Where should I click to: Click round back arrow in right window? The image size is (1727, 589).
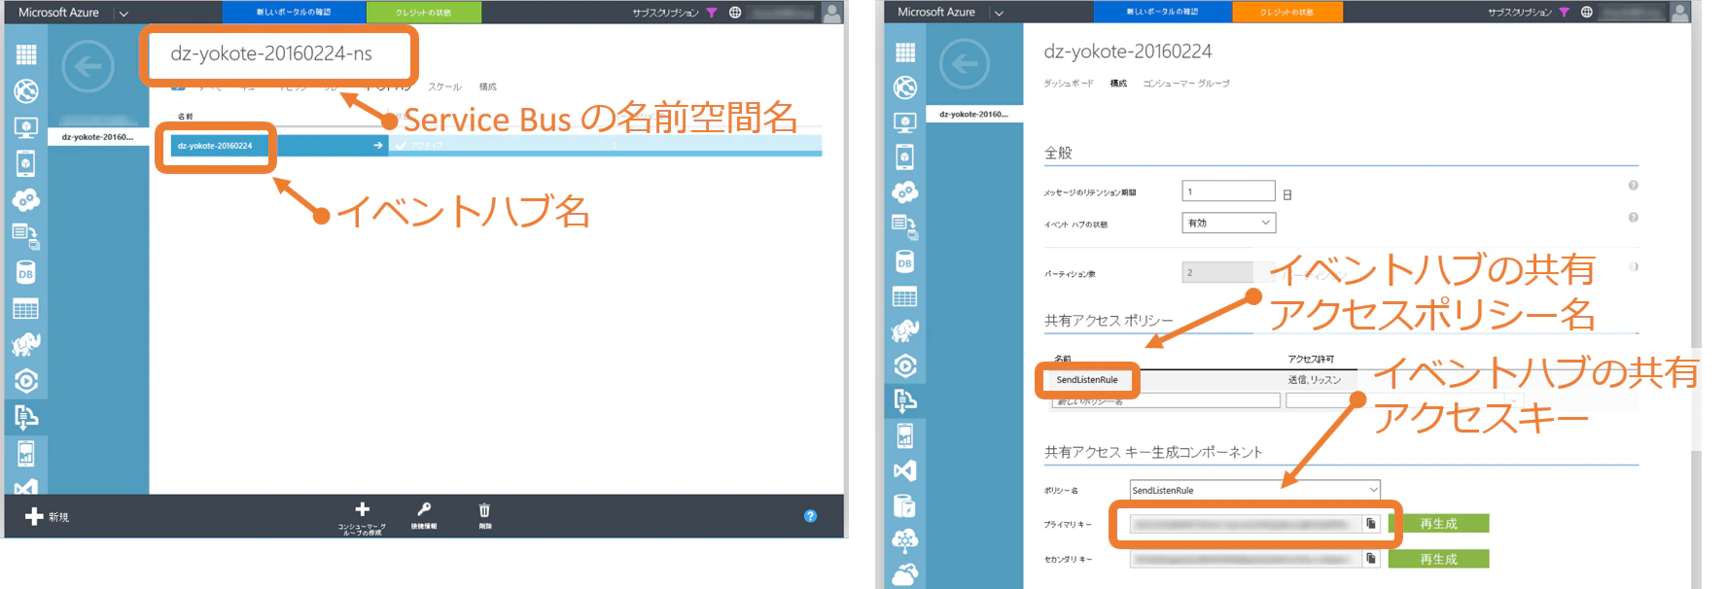pyautogui.click(x=965, y=64)
